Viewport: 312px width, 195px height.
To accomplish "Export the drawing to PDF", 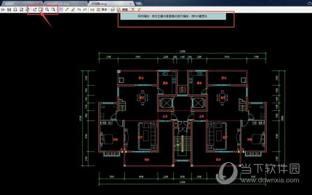I will (21, 9).
